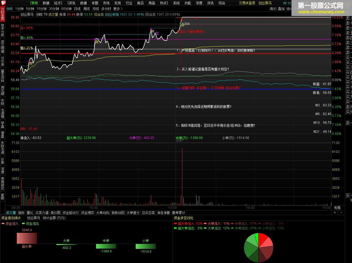This screenshot has height=263, width=352.
Task: Select the 15分钟 period tab
Action: [42, 9]
